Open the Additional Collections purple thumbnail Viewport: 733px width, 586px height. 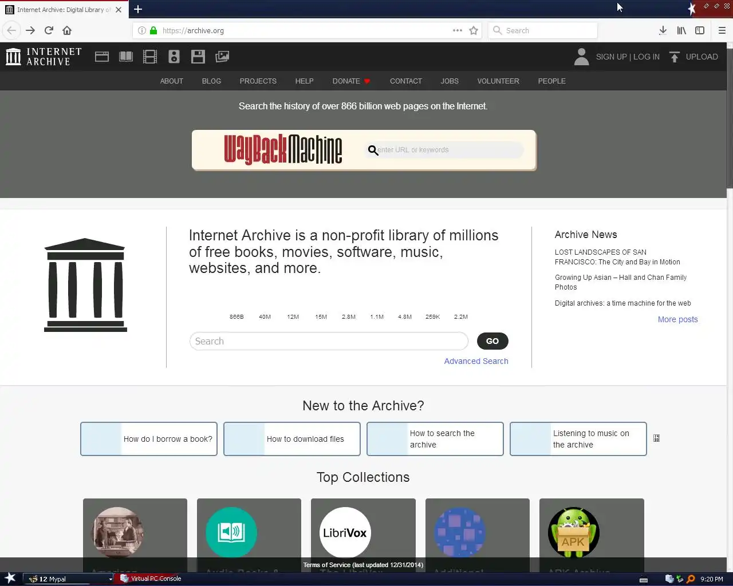pos(460,533)
